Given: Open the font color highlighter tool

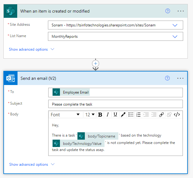Looking at the screenshot, I should click(123, 115).
